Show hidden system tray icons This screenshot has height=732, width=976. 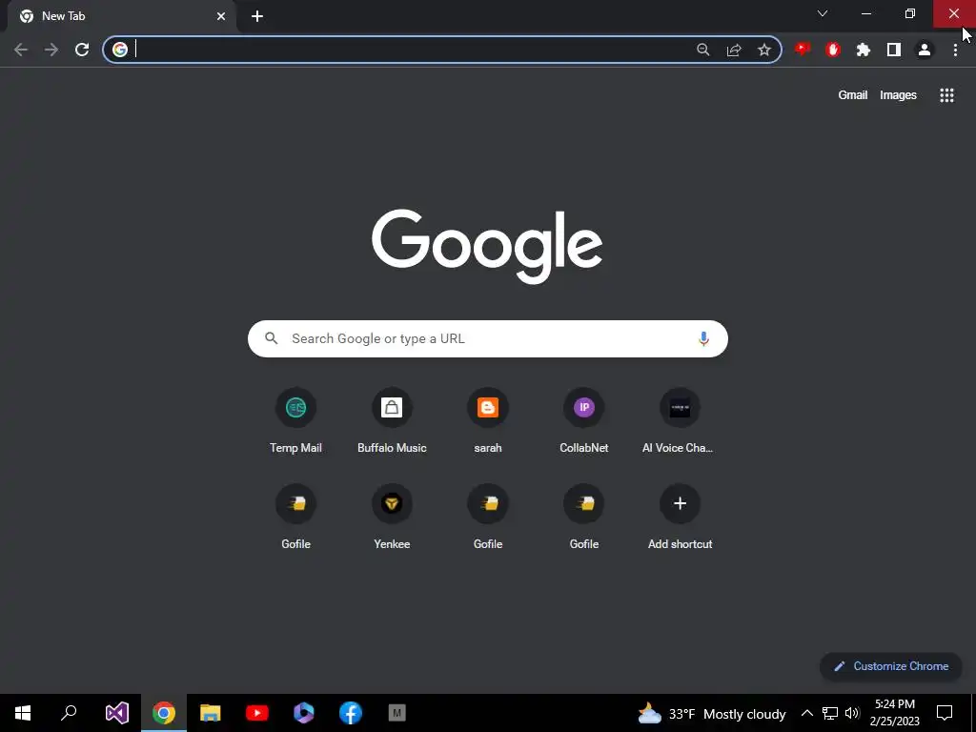(x=806, y=713)
